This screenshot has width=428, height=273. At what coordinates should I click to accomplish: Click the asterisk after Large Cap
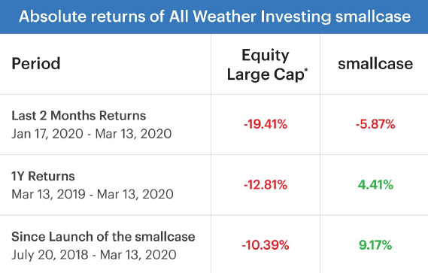point(306,71)
